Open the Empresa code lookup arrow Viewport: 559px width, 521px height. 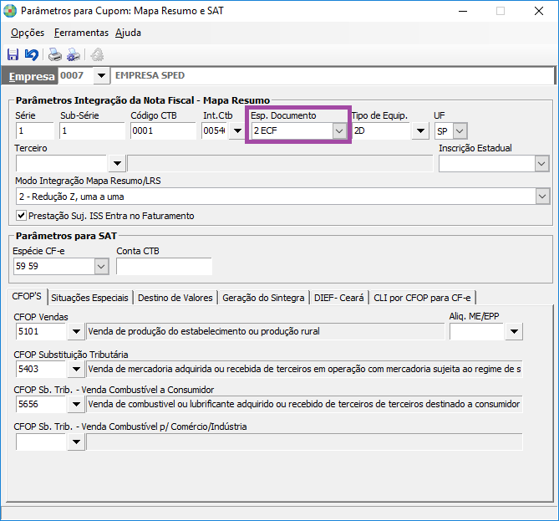101,76
